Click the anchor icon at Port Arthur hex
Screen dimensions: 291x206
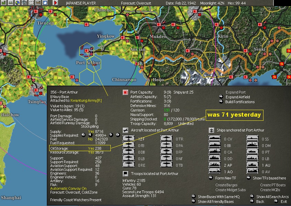pyautogui.click(x=82, y=48)
